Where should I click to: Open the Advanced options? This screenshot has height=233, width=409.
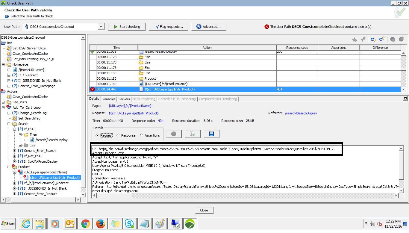click(x=209, y=26)
